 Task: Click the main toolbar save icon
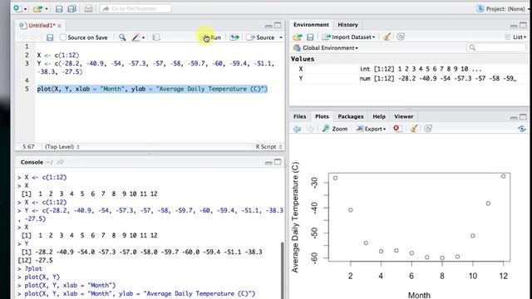pyautogui.click(x=59, y=9)
